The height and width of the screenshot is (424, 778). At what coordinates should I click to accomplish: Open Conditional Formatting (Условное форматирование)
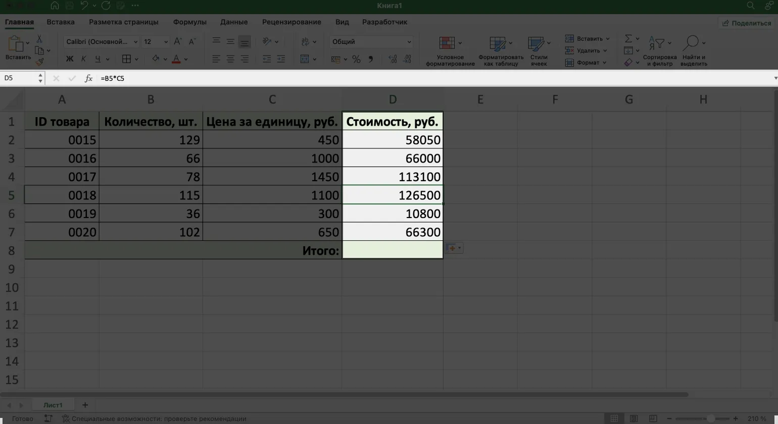pyautogui.click(x=450, y=51)
